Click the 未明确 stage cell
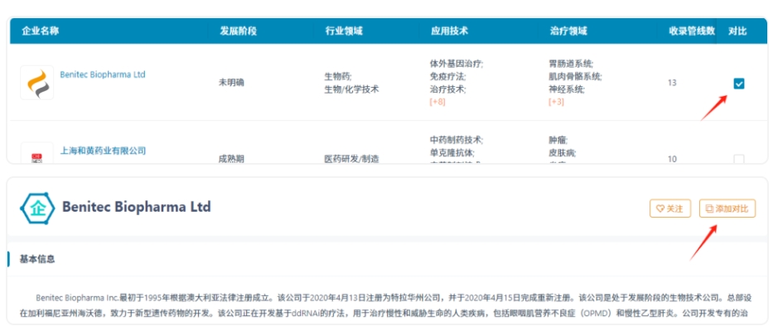Image resolution: width=778 pixels, height=331 pixels. tap(231, 83)
